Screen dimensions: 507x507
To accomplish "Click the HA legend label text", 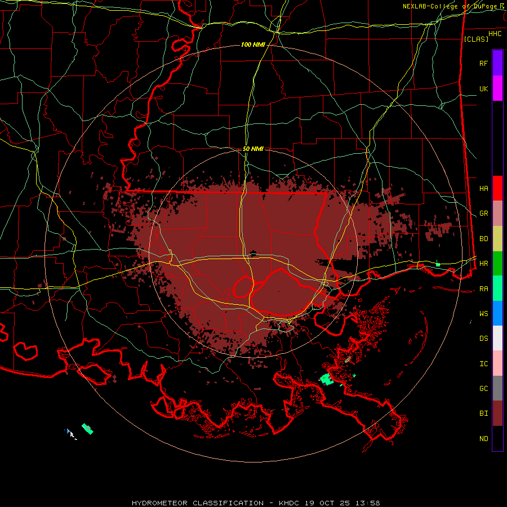I will coord(484,188).
